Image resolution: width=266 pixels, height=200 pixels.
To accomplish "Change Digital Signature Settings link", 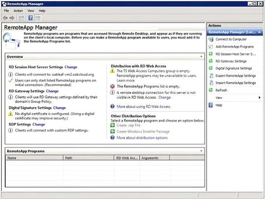I will tap(59, 108).
